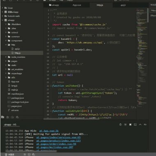Image resolution: width=156 pixels, height=156 pixels.
Task: Expand the static folder
Action: (6, 65)
